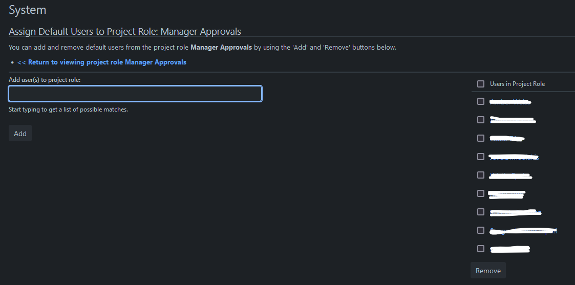This screenshot has height=285, width=575.
Task: Click the 'Users in Project Role' column label
Action: click(x=517, y=84)
